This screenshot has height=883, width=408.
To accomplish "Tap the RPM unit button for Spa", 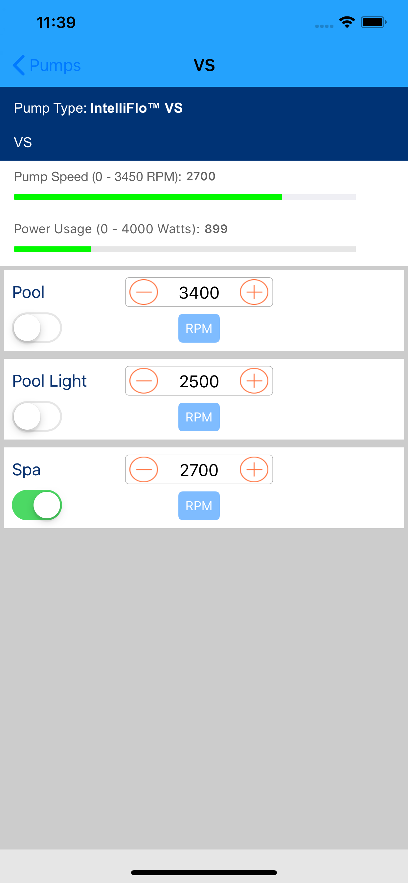I will pyautogui.click(x=199, y=506).
